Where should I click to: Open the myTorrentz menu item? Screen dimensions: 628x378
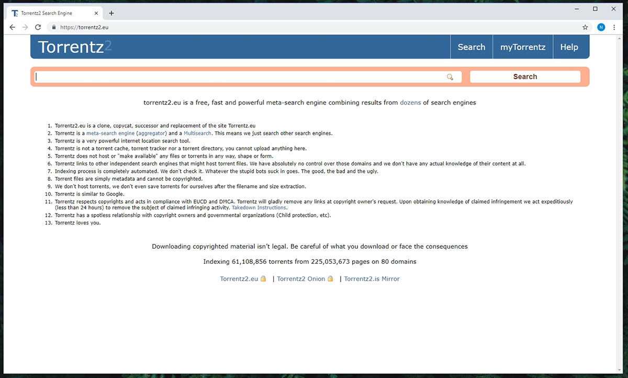point(523,47)
